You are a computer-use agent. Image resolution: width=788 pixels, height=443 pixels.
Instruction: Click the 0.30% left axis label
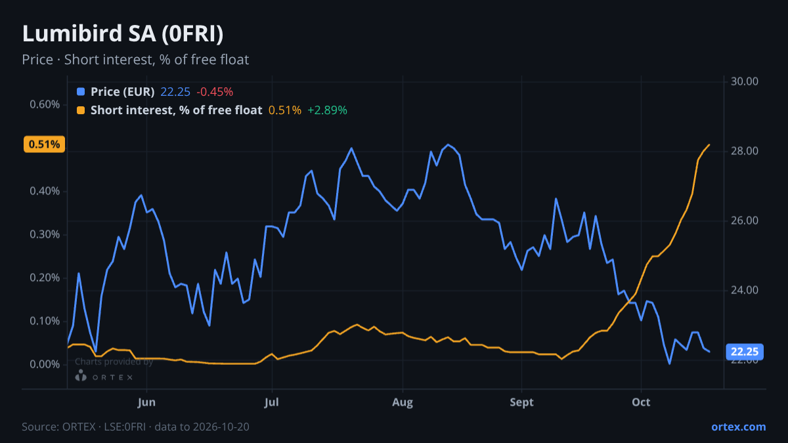pyautogui.click(x=46, y=235)
